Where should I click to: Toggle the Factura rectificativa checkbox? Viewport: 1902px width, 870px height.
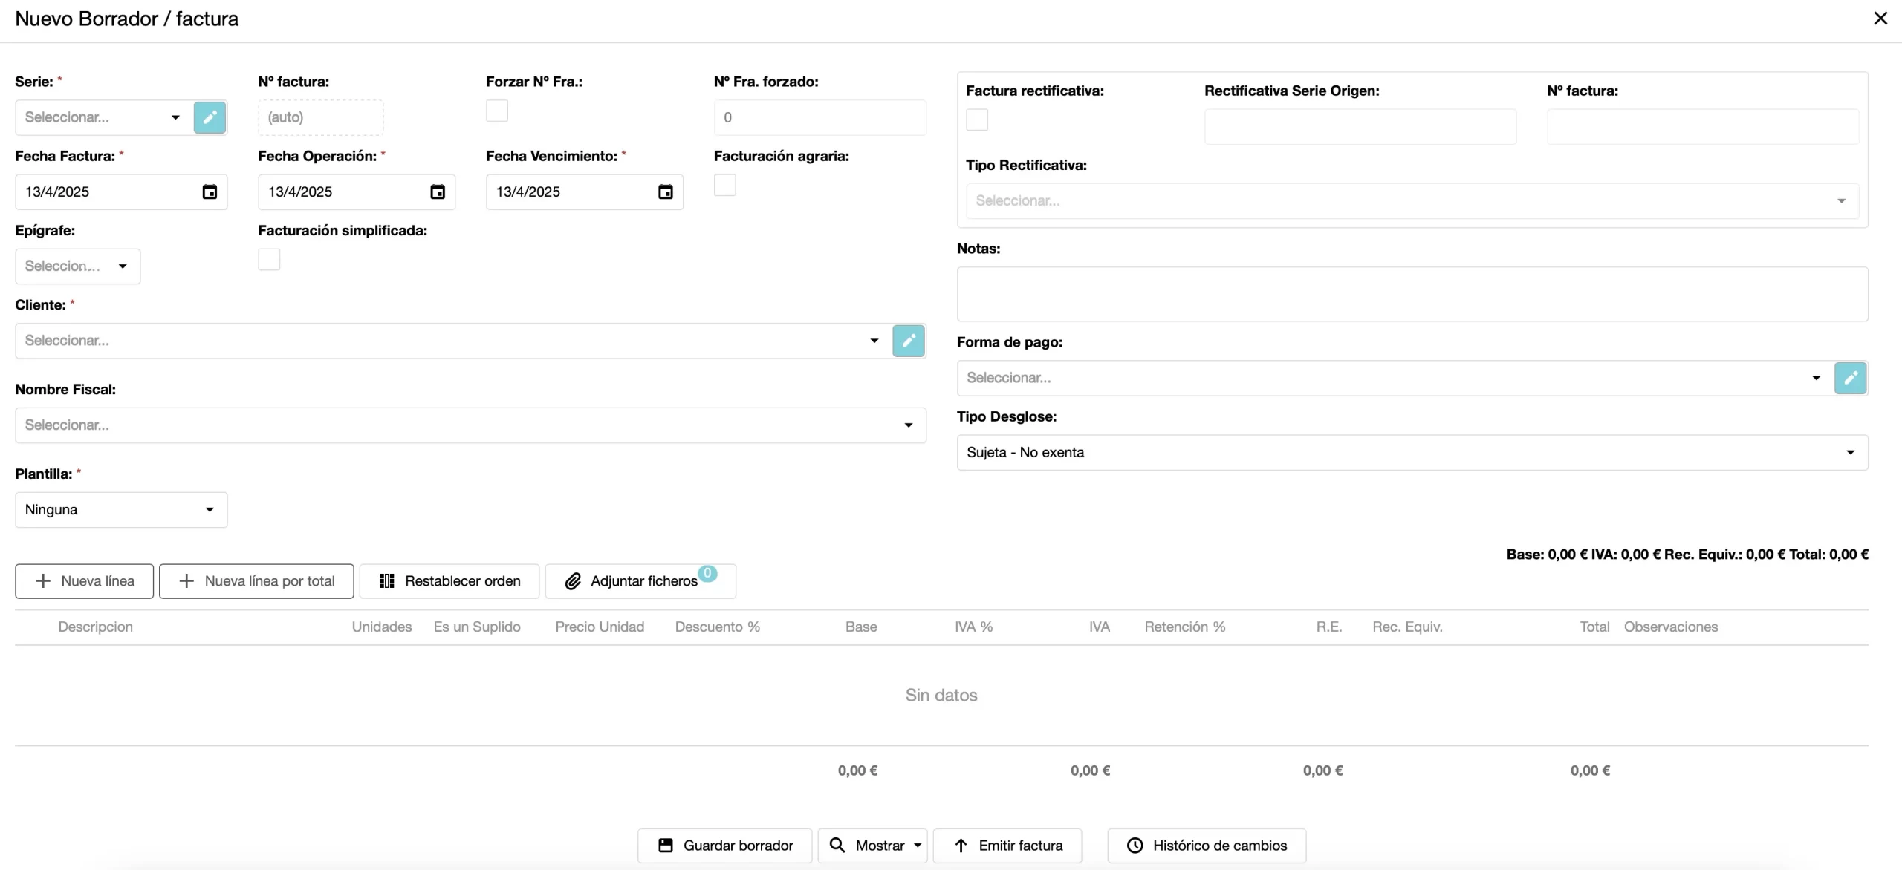pos(977,120)
